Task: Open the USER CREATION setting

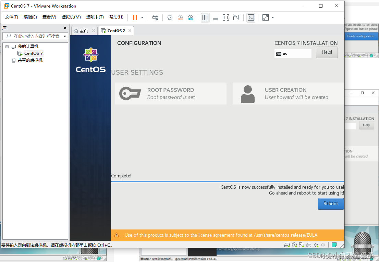Action: point(288,93)
